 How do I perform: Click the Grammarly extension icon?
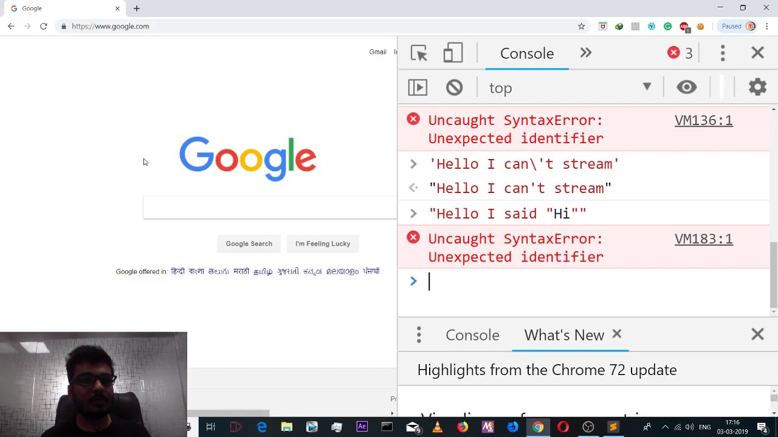pyautogui.click(x=667, y=26)
